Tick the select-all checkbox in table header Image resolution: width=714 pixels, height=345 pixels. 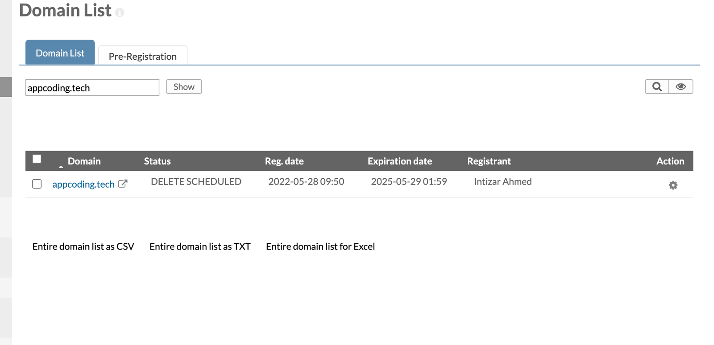37,159
